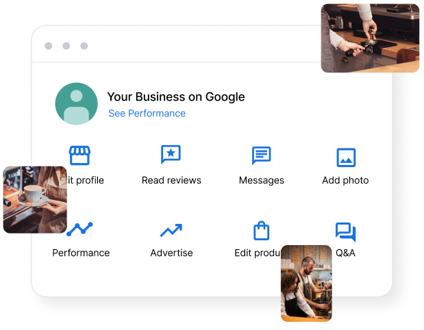Click the Read reviews label
This screenshot has height=330, width=424.
[x=171, y=180]
